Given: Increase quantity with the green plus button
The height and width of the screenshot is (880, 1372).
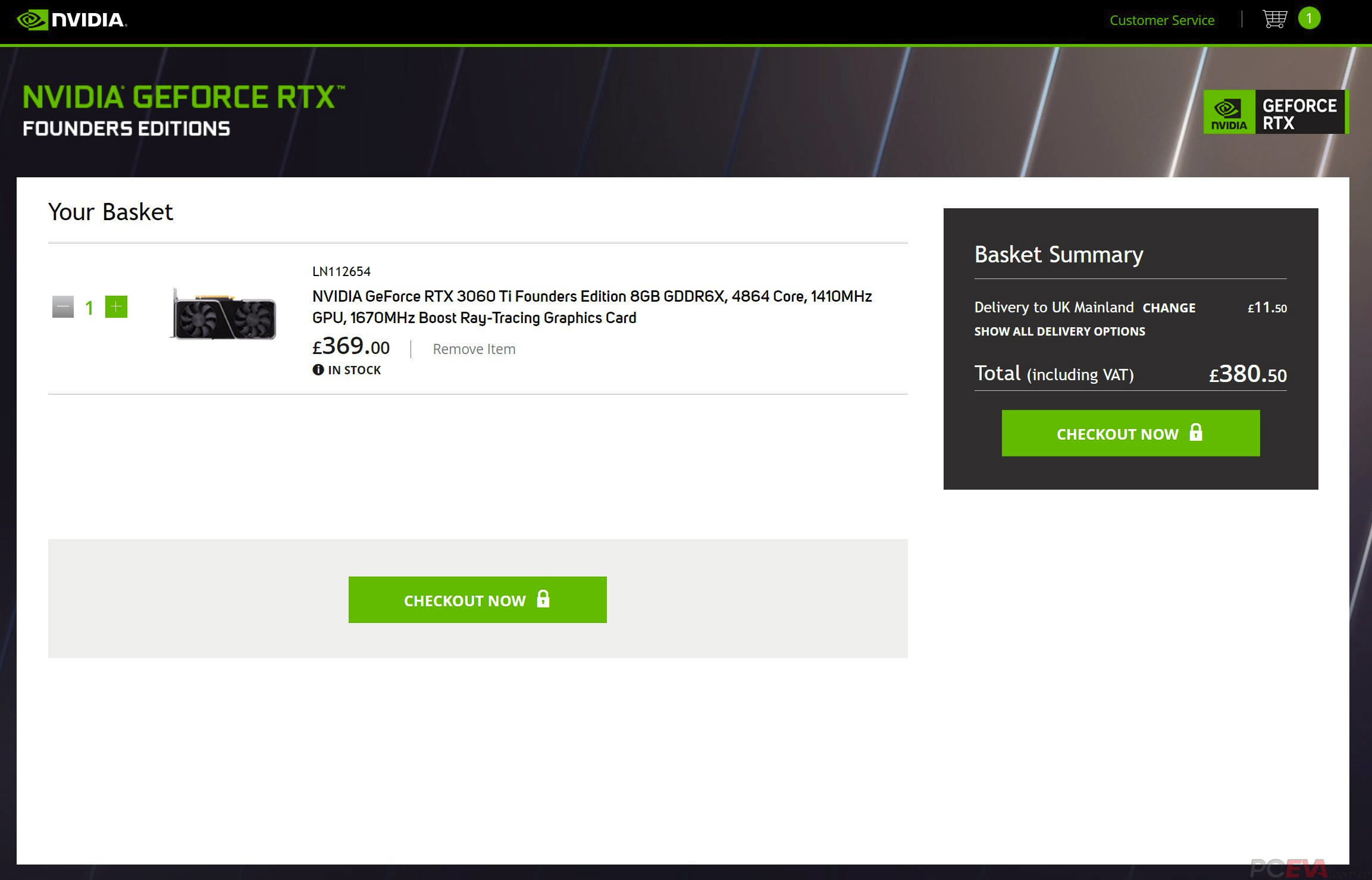Looking at the screenshot, I should tap(116, 307).
